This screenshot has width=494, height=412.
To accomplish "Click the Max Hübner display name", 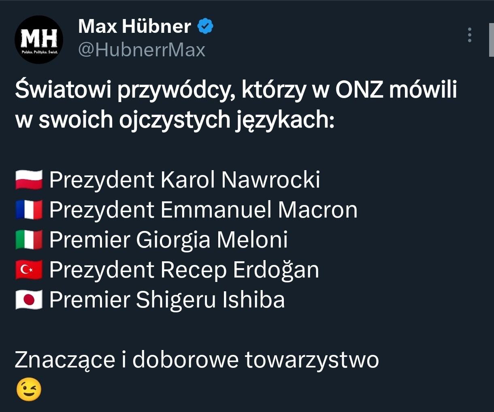I will [x=134, y=27].
